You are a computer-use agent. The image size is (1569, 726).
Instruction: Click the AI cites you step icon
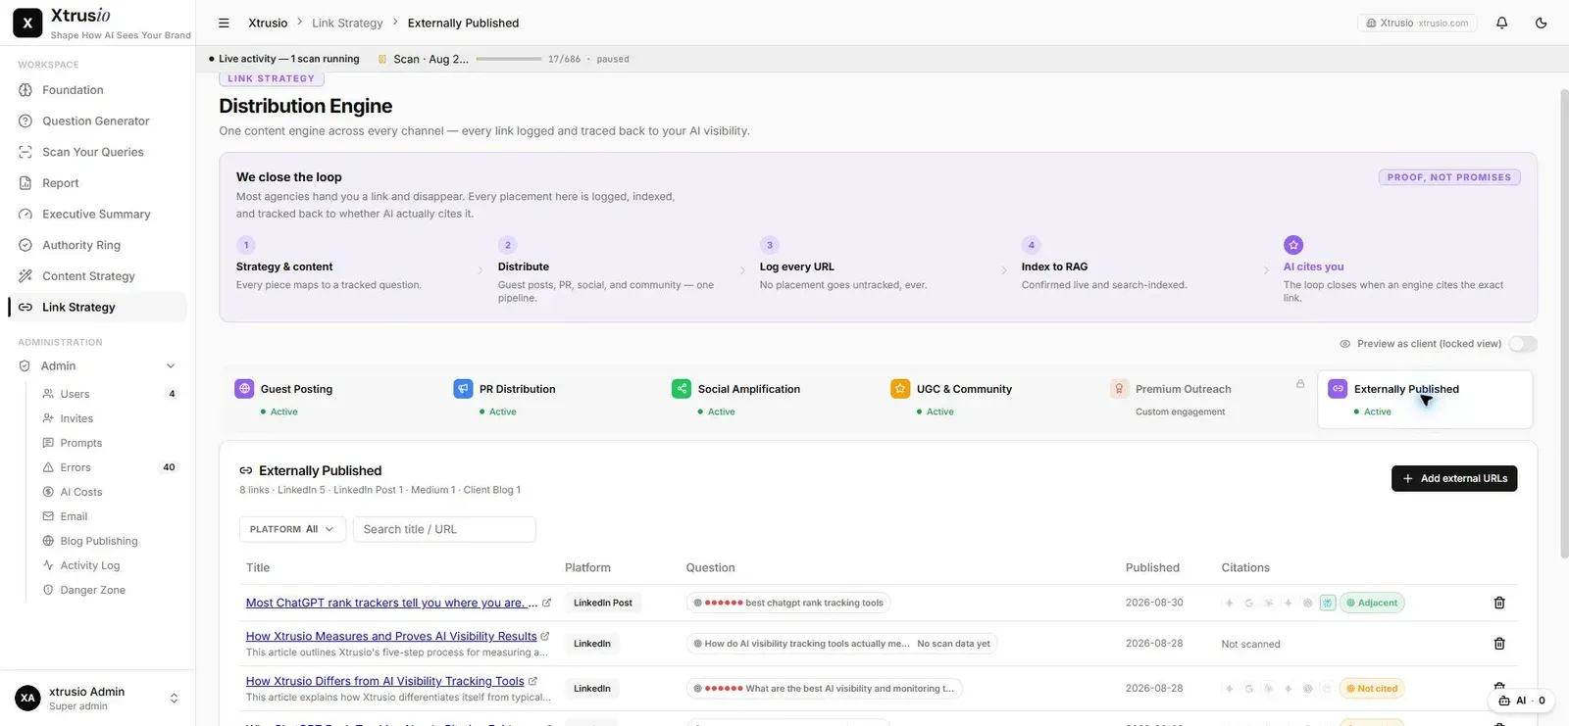tap(1293, 245)
